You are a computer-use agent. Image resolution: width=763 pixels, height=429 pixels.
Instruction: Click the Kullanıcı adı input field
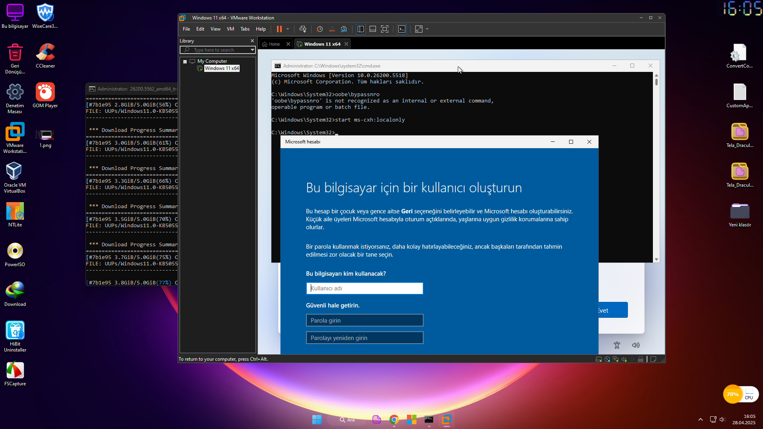click(364, 288)
